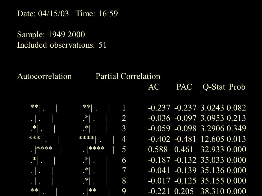Screen dimensions: 262x196
Task: Click lag number 4
Action: (124, 139)
